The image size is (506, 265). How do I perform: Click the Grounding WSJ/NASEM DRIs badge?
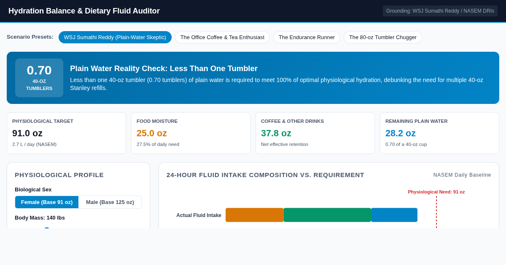point(440,11)
